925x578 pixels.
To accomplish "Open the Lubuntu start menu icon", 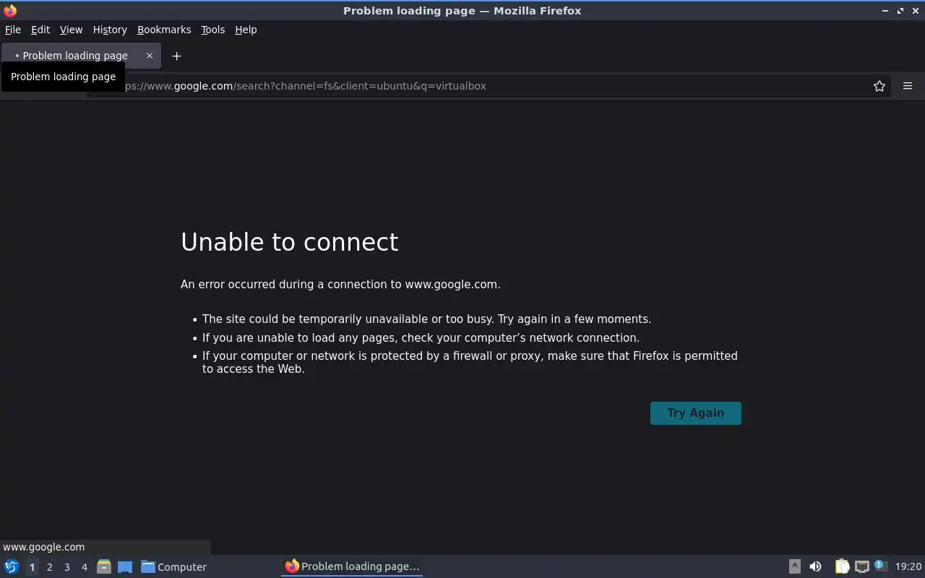I will pyautogui.click(x=12, y=566).
